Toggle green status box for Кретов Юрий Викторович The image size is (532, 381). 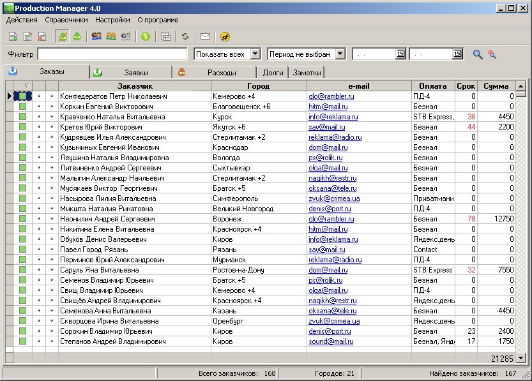pos(23,127)
